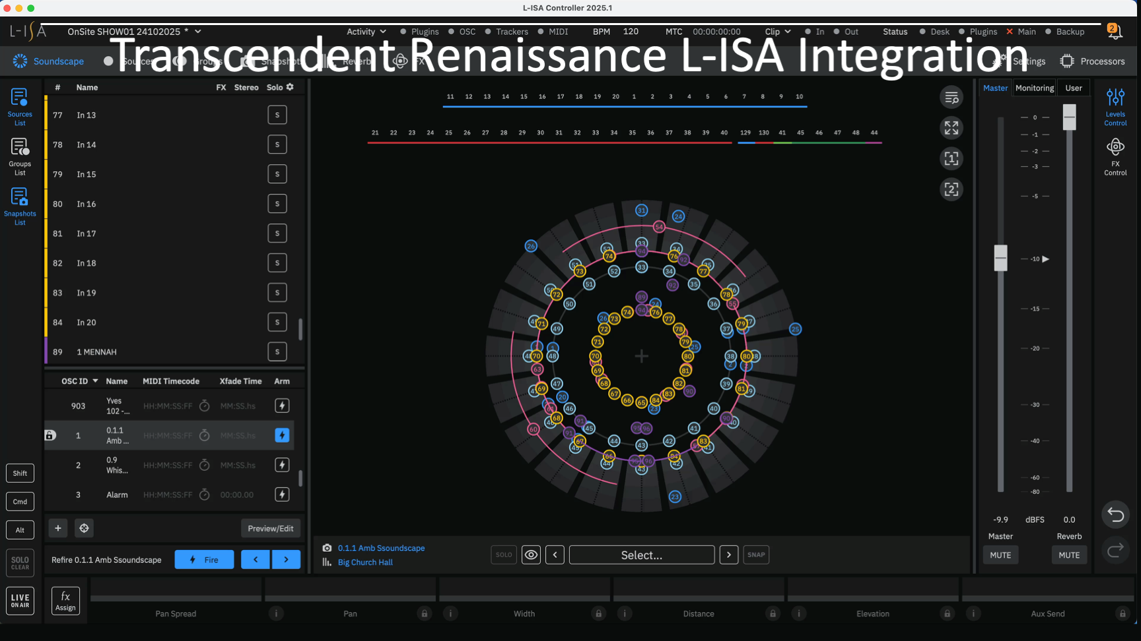Solo source 80 In 16
The image size is (1141, 641).
[277, 204]
